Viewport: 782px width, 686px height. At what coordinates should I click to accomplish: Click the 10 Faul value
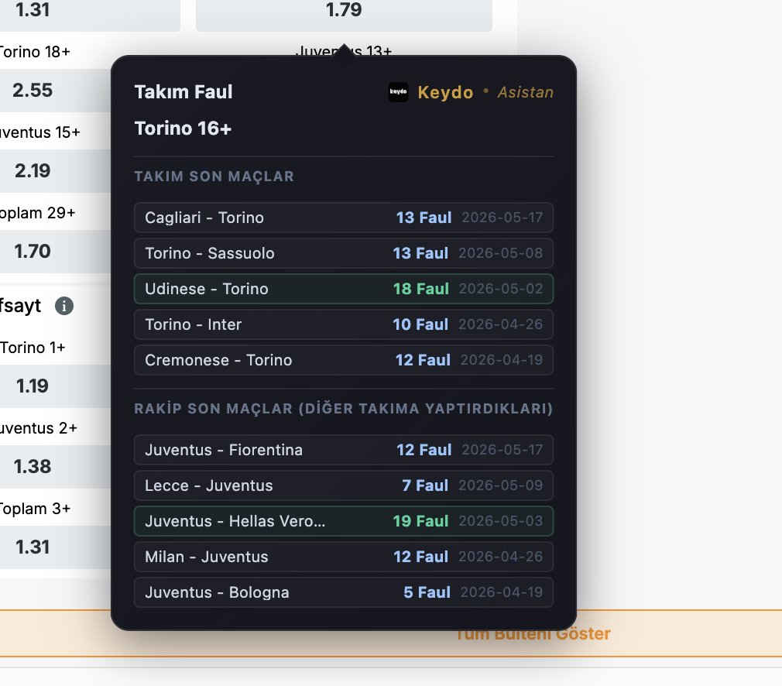420,324
